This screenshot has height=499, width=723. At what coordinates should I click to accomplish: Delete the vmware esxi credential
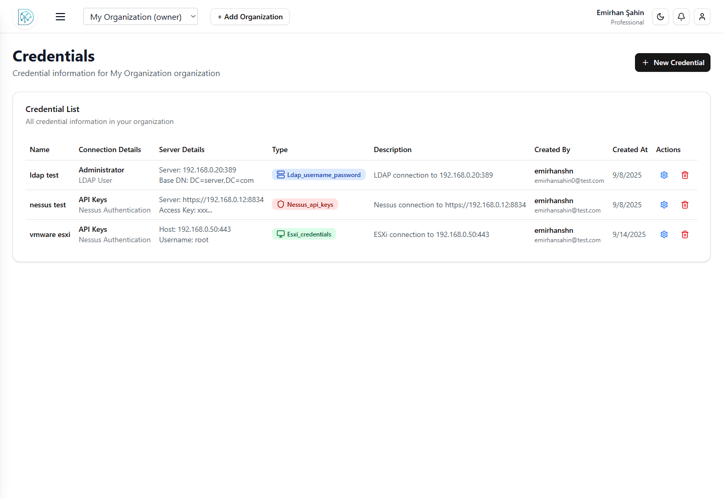pyautogui.click(x=685, y=234)
